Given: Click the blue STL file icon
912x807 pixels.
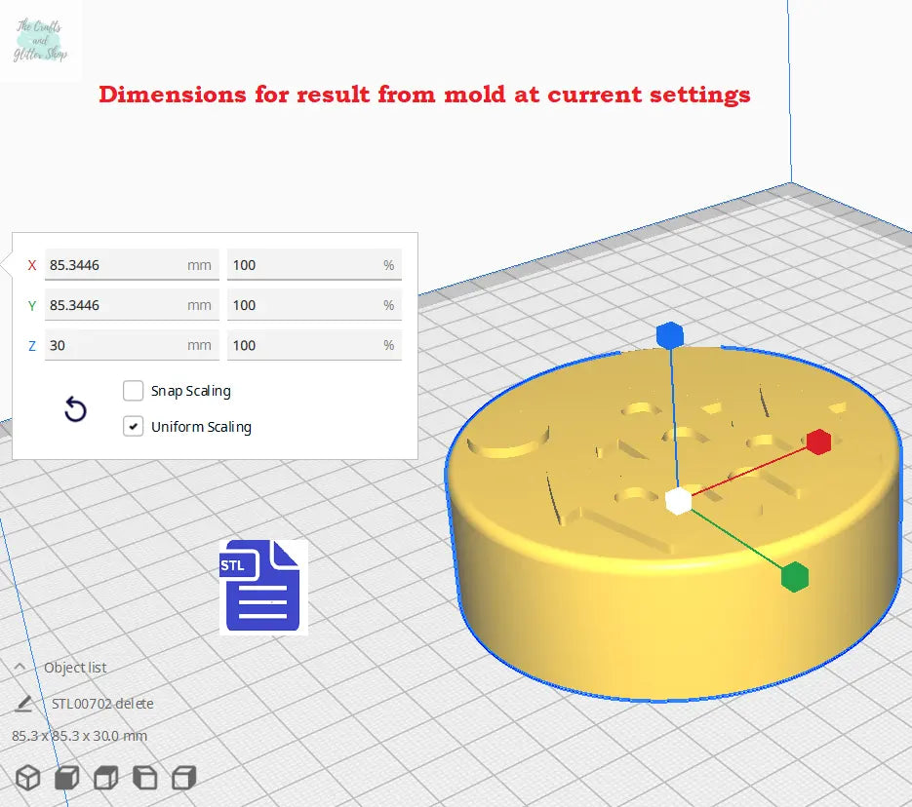Looking at the screenshot, I should point(262,587).
